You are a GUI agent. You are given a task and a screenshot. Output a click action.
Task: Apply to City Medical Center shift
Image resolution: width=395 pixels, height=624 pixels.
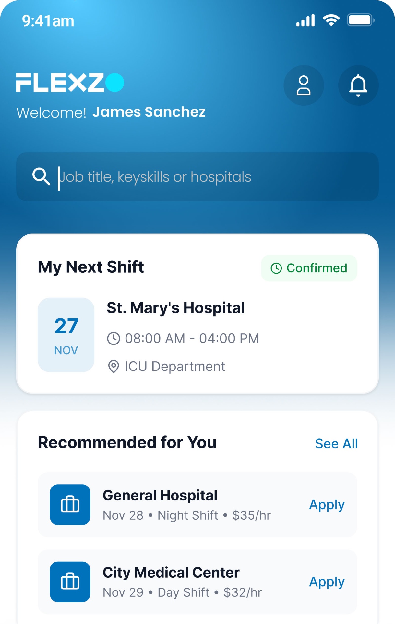tap(327, 582)
